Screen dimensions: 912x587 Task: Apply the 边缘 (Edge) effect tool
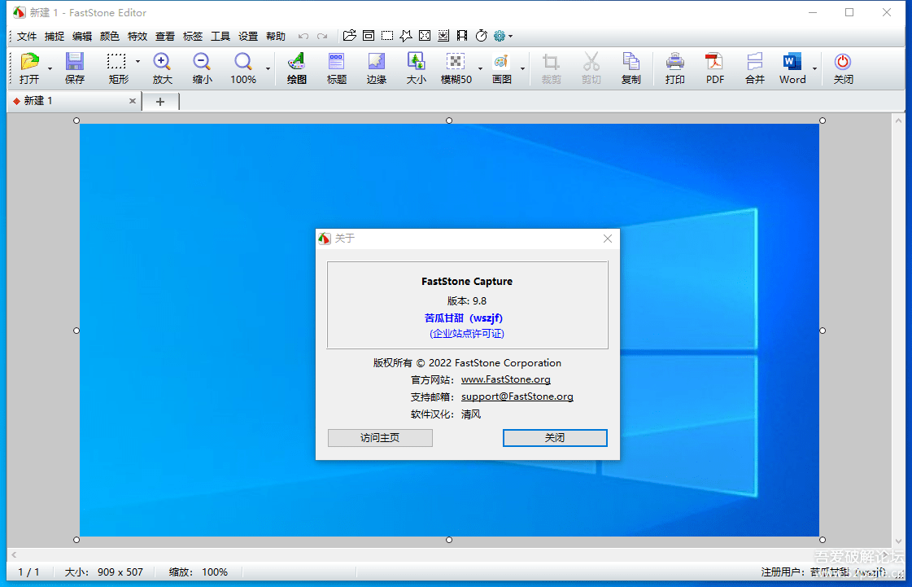click(x=376, y=68)
